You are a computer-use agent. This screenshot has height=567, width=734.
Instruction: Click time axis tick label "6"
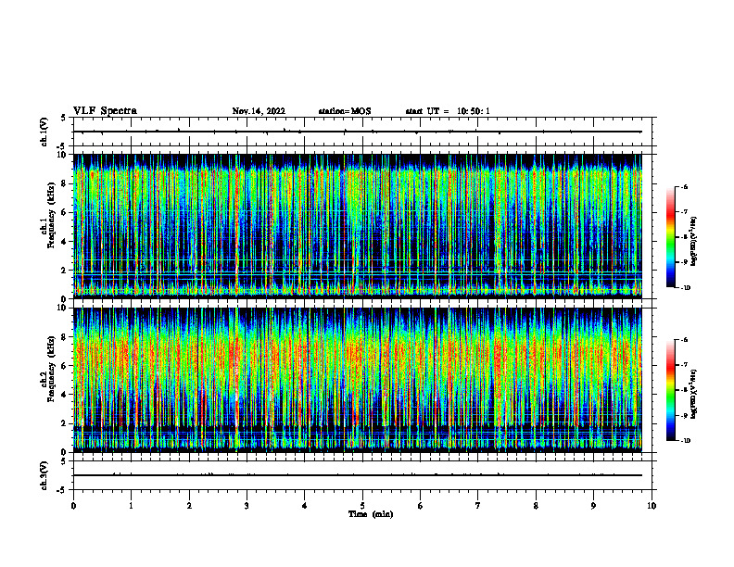coord(421,506)
